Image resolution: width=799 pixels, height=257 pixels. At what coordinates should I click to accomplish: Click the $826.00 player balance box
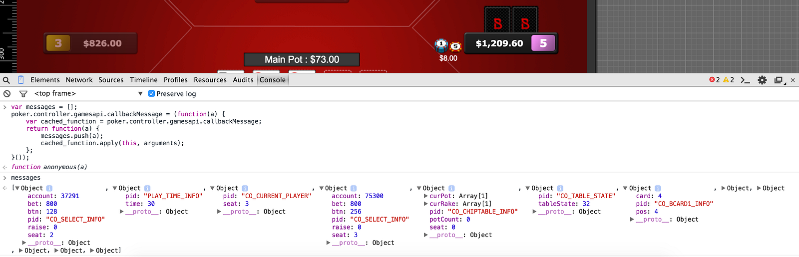[90, 43]
